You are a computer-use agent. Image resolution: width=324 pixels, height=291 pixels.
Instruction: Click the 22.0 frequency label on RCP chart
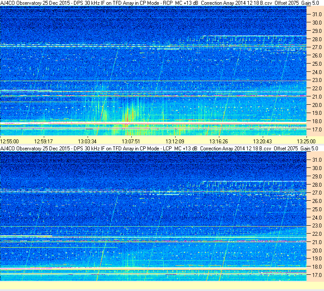(x=317, y=89)
